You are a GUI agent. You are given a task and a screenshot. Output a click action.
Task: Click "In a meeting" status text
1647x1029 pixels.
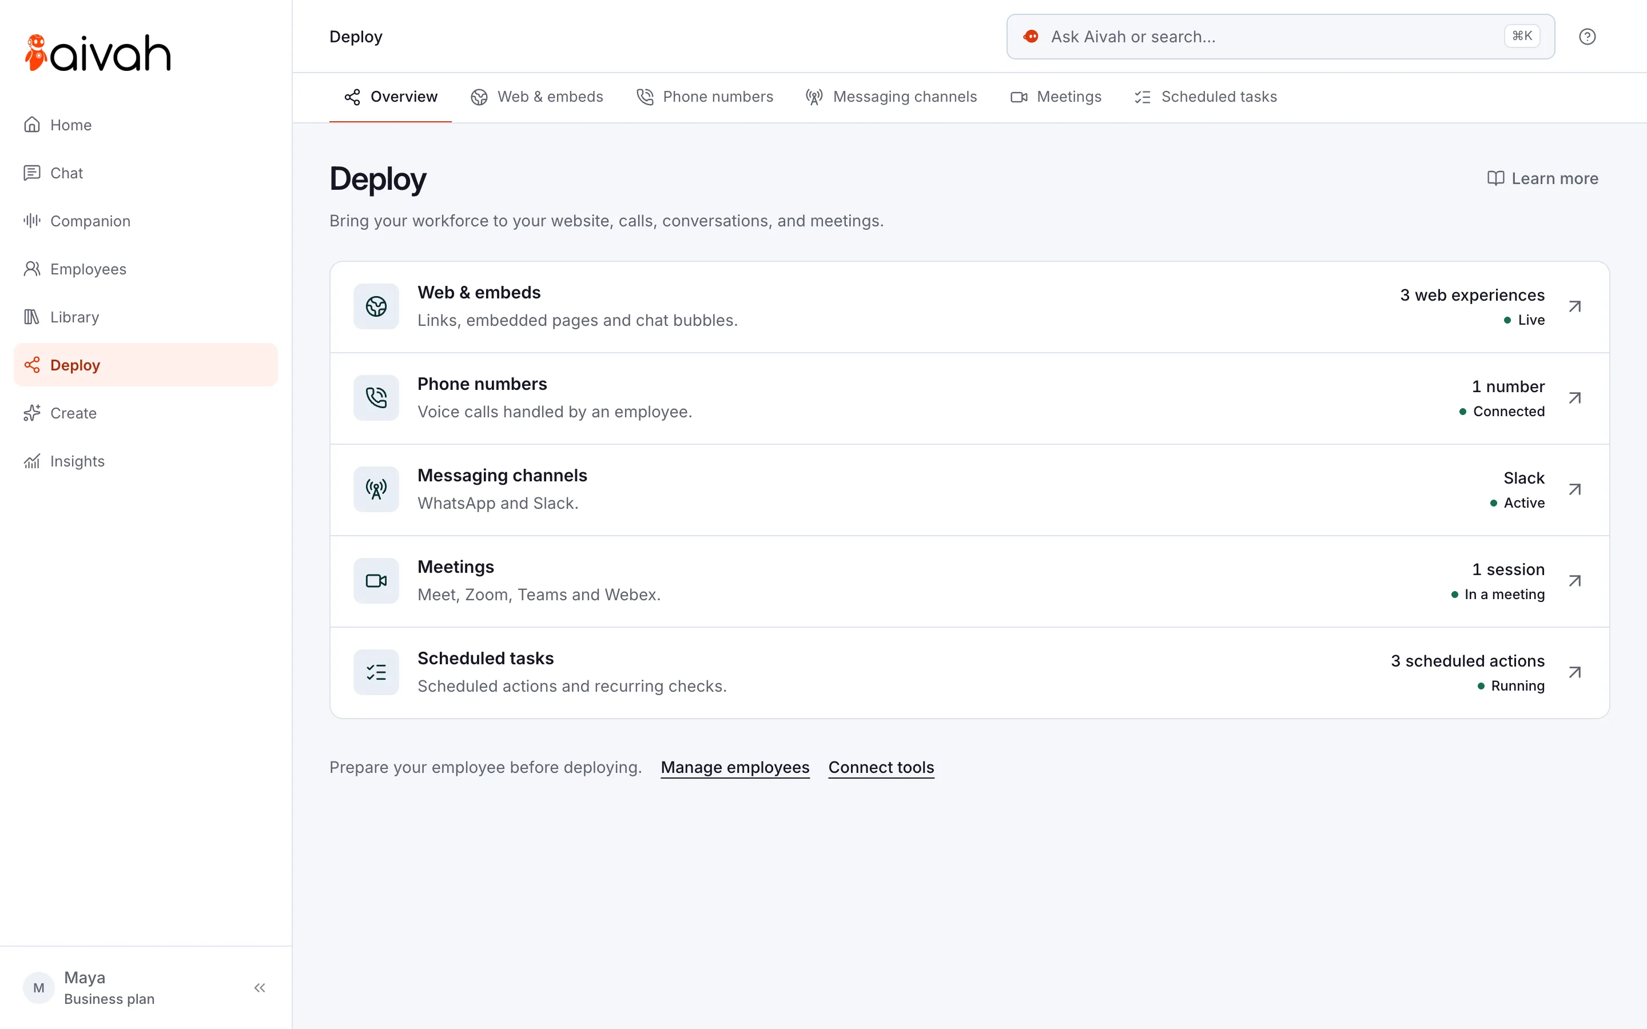[x=1505, y=594]
